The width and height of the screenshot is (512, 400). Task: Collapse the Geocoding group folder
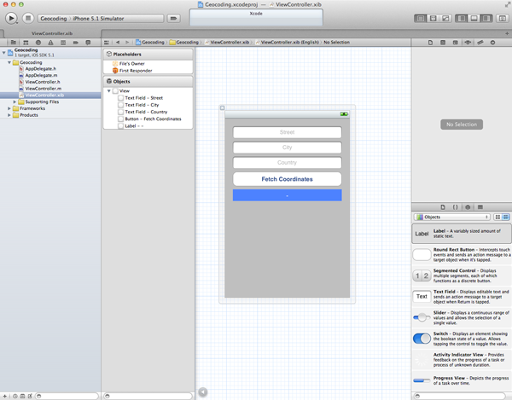click(9, 62)
